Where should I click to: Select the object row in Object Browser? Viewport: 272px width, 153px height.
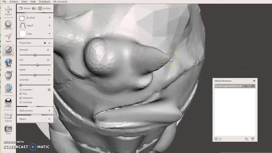pyautogui.click(x=235, y=86)
